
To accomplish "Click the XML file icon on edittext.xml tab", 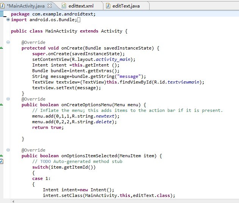I will [64, 6].
